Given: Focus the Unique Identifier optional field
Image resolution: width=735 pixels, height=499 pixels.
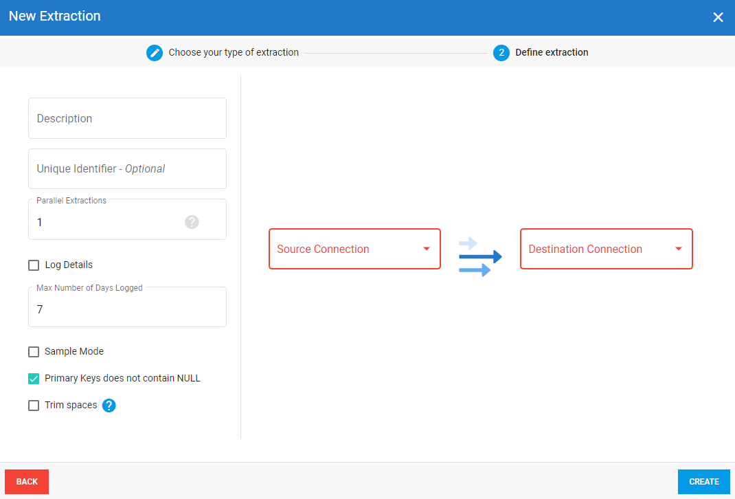Looking at the screenshot, I should [x=127, y=168].
